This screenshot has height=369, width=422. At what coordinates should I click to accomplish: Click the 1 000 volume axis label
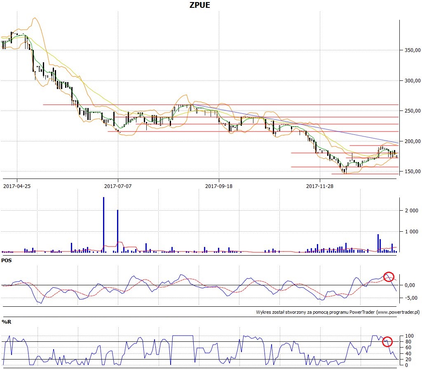coord(412,232)
